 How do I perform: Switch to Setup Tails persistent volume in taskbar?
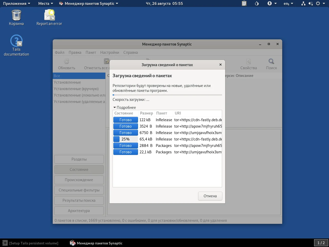(x=30, y=243)
